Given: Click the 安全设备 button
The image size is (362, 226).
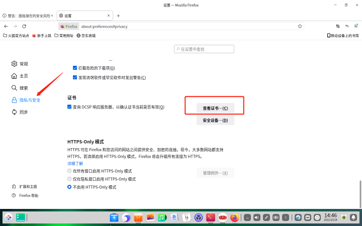Looking at the screenshot, I should click(x=215, y=120).
